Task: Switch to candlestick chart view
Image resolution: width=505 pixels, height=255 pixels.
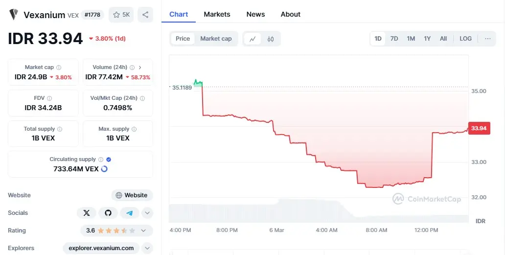Action: coord(271,39)
